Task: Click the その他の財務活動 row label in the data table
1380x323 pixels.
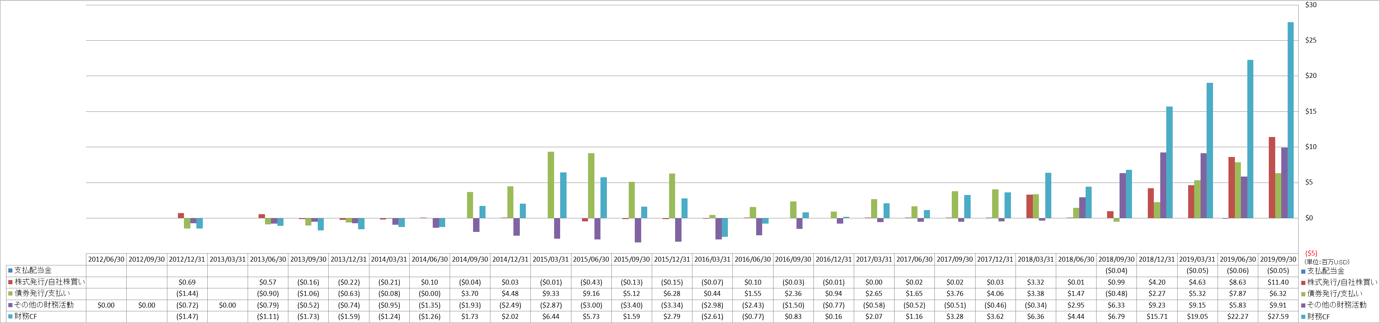Action: click(44, 305)
